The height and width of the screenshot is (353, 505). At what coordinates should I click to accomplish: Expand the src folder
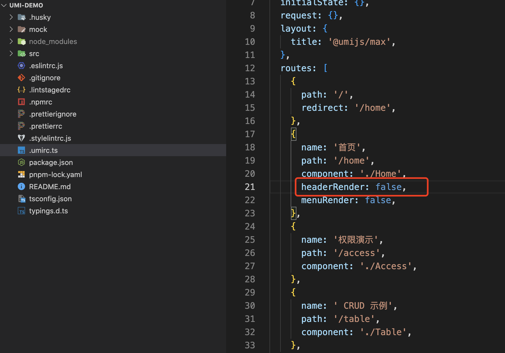11,53
